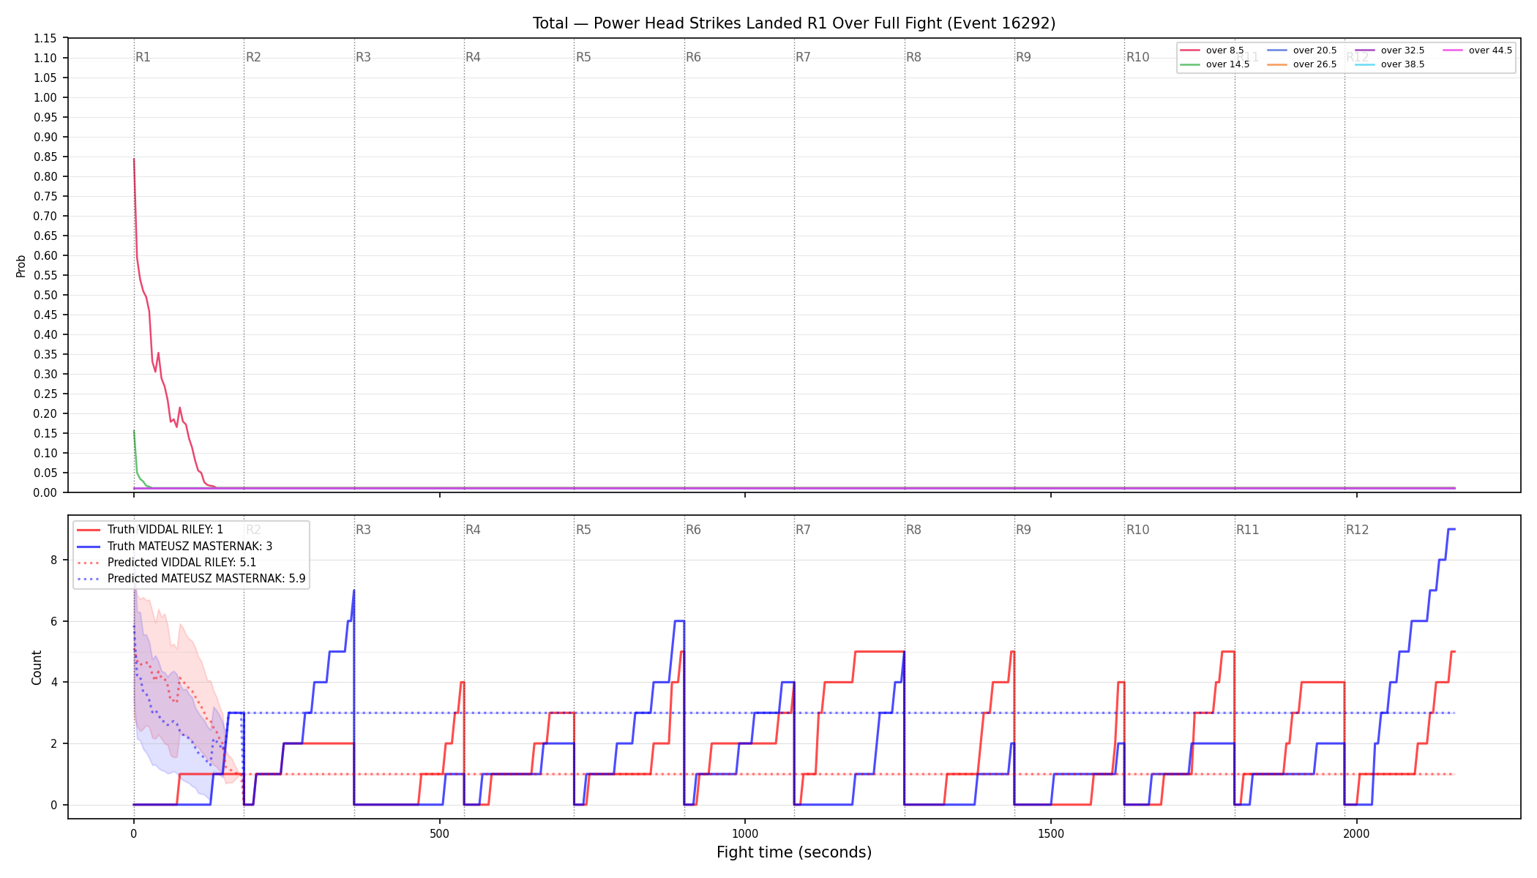
Task: Click the R7 round marker in top chart
Action: coord(803,57)
